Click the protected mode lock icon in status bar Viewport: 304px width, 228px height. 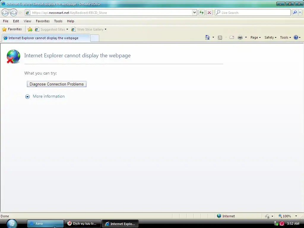click(x=267, y=216)
